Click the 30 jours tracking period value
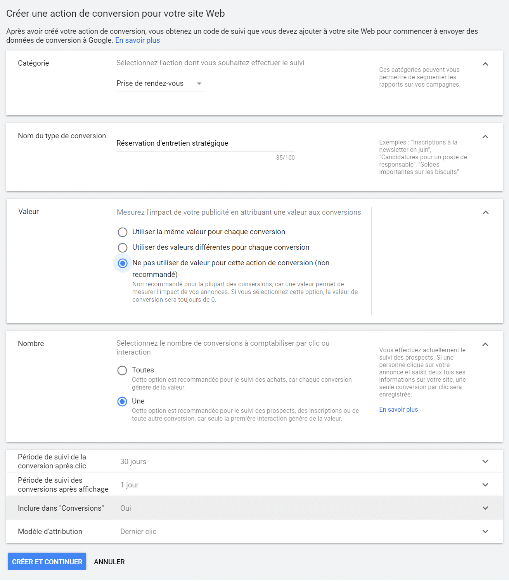Viewport: 509px width, 581px height. pyautogui.click(x=133, y=462)
